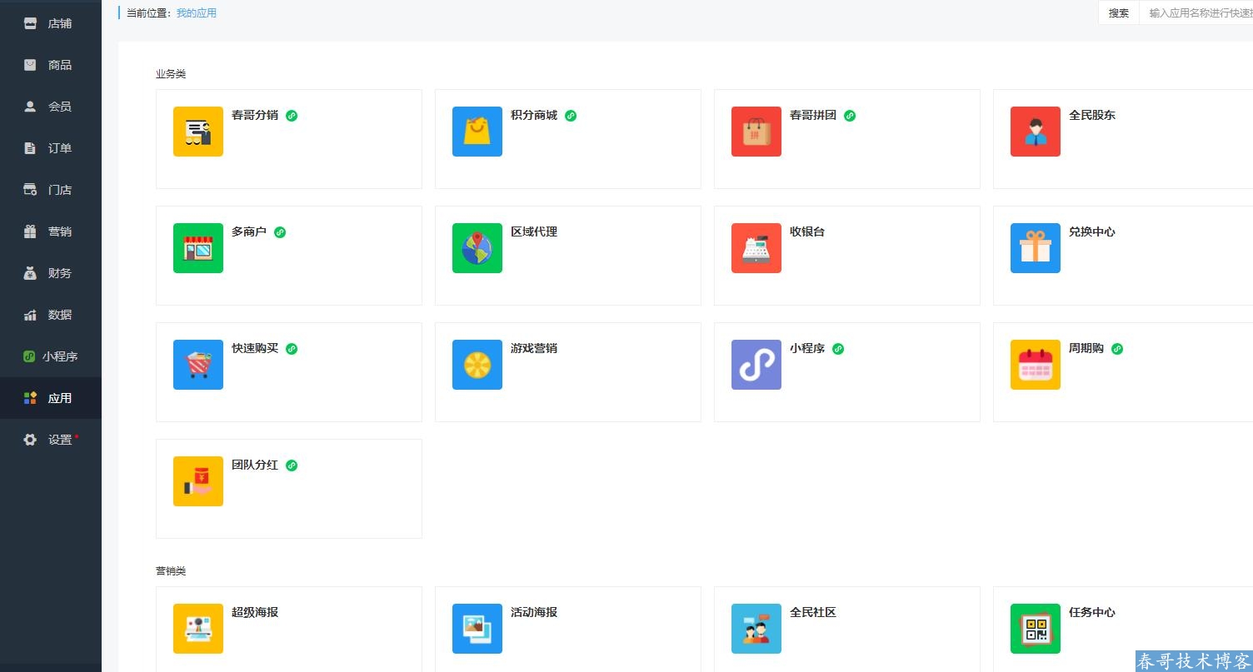Click green mini-program badge beside 周期购

(x=1117, y=349)
